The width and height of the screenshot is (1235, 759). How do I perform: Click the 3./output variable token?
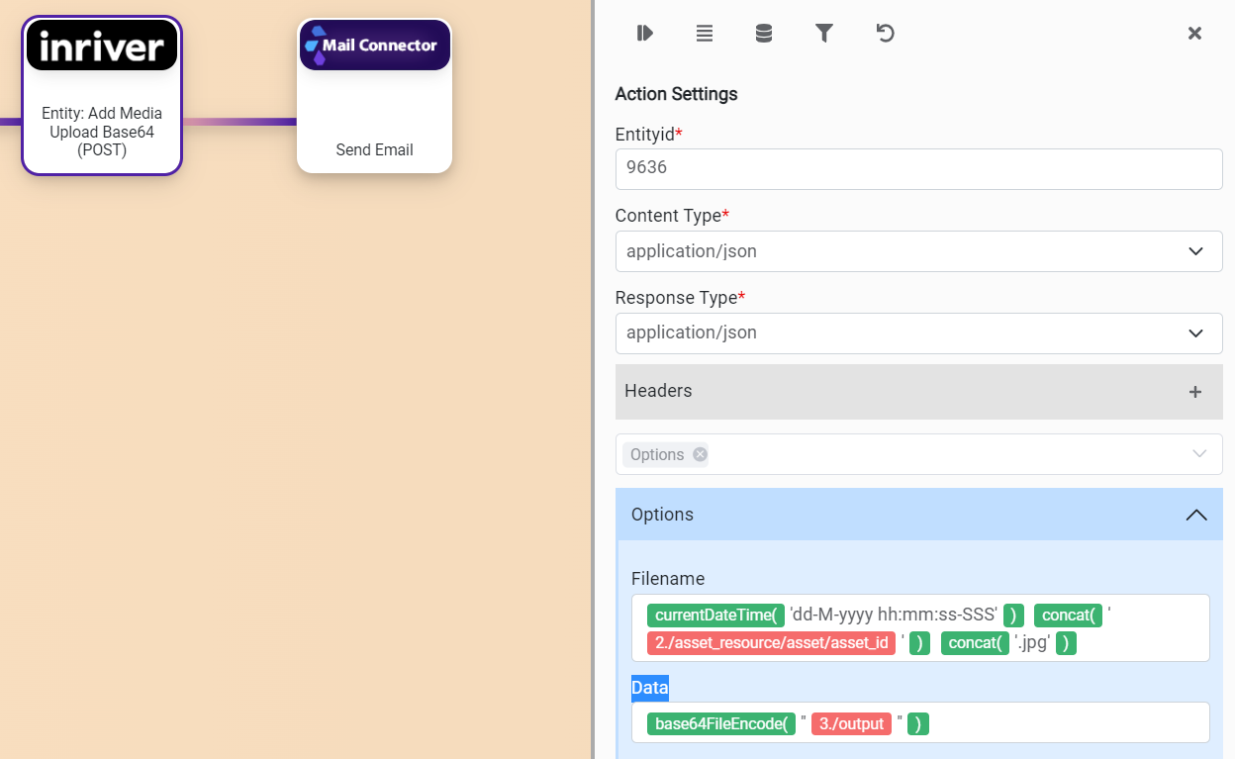coord(851,724)
